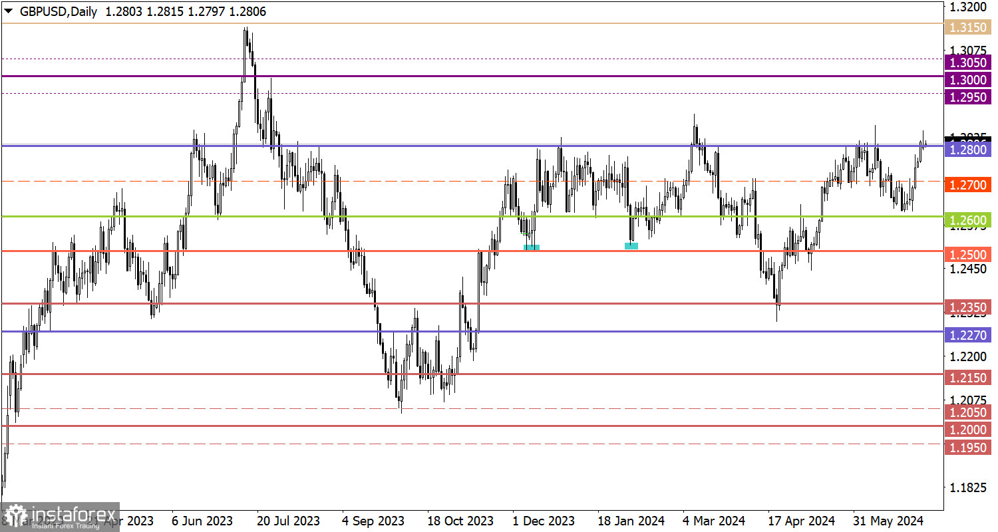Open the chart menu triangle beside GBPUSD,Daily

[x=8, y=12]
